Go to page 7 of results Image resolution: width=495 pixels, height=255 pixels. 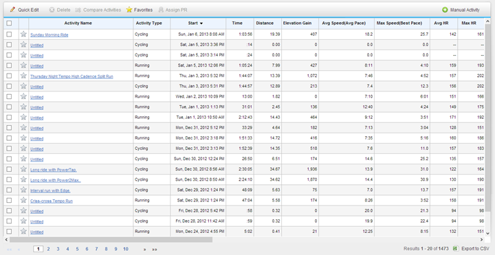(97, 249)
